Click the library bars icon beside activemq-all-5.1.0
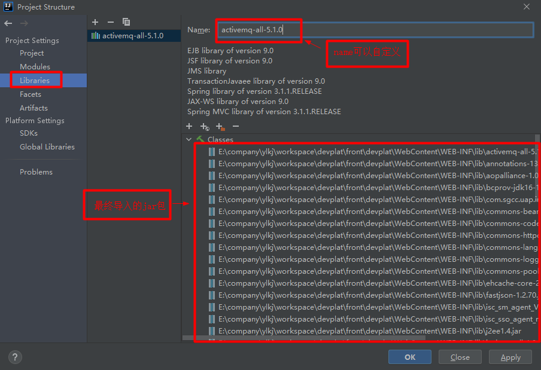 coord(96,35)
